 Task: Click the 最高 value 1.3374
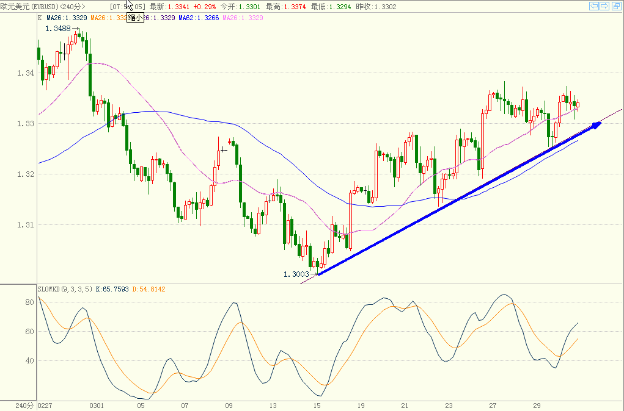point(295,7)
